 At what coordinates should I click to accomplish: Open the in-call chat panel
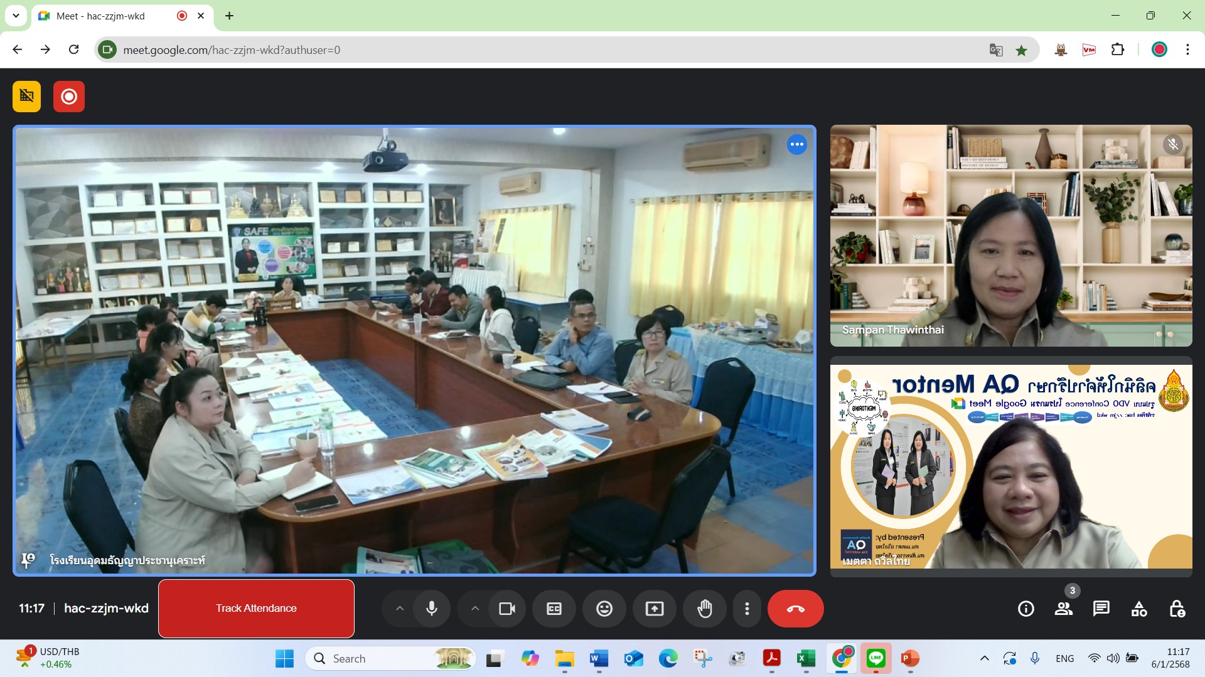[x=1101, y=609]
